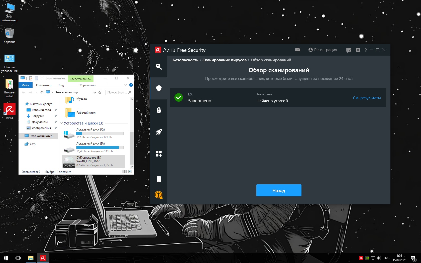
Task: Open Avira settings gear
Action: tap(358, 50)
